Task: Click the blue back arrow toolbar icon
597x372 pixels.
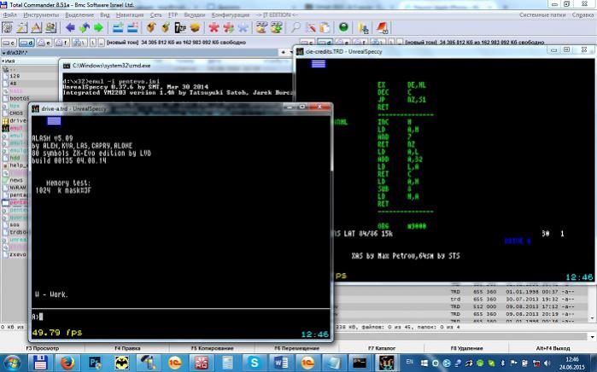Action: point(71,28)
